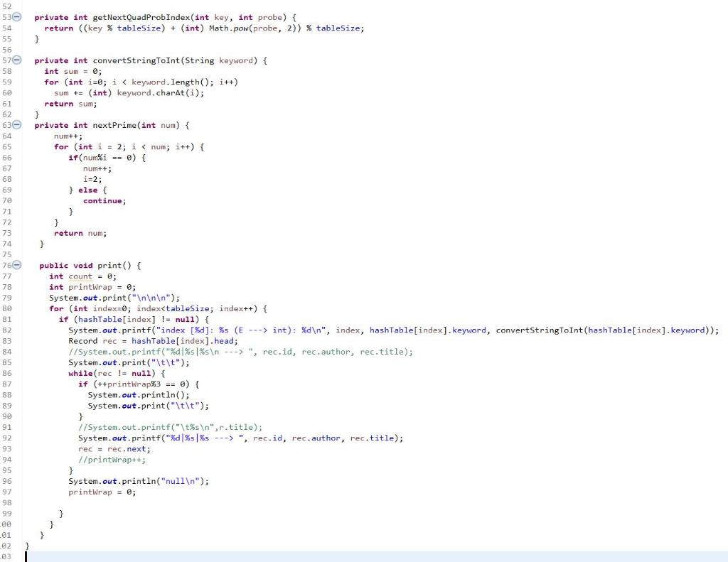Click the string literal "\n\n\n"
728x562 pixels.
[149, 298]
